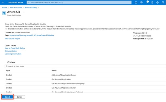The image size is (166, 102).
Task: Click the Select button
Action: click(7, 97)
